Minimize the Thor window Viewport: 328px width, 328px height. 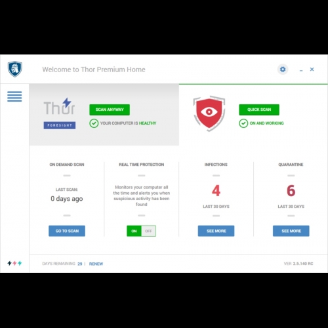click(301, 70)
